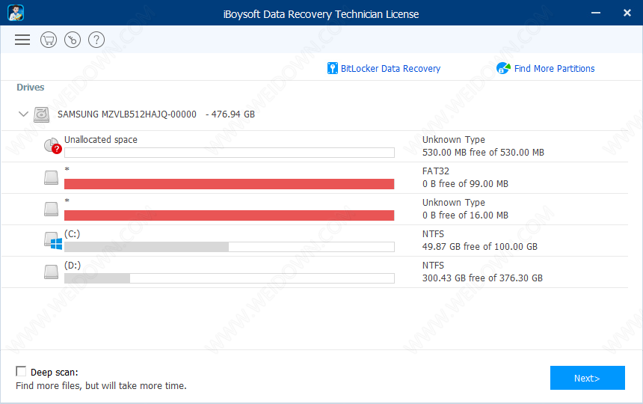Click the license key activation icon
This screenshot has height=404, width=643.
point(73,40)
